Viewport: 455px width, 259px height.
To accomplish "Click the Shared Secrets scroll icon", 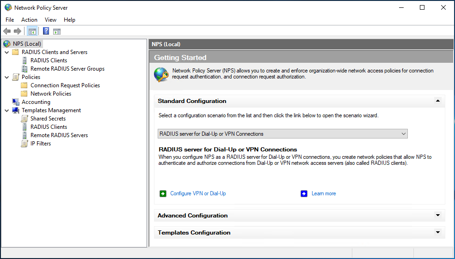I will click(25, 119).
